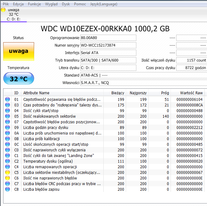
Task: Click the serial number field WD-WCC1S2173874
Action: (x=108, y=45)
